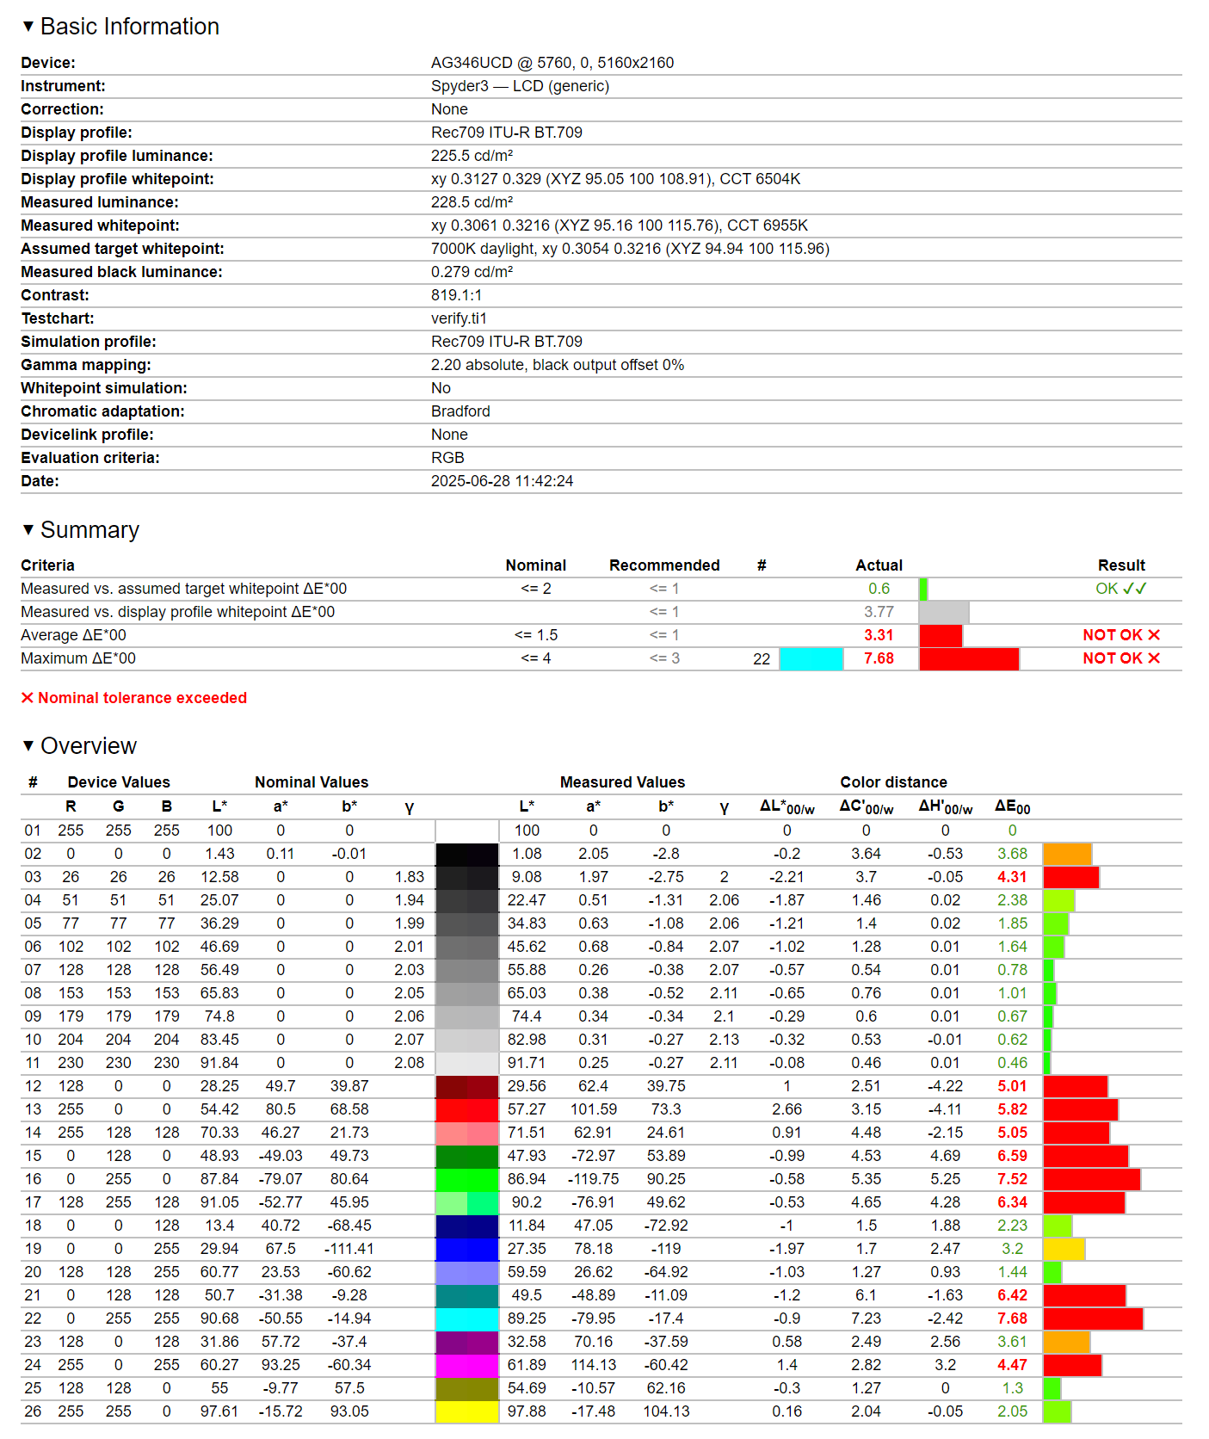Click red X icon before Nominal tolerance exceeded

[28, 698]
